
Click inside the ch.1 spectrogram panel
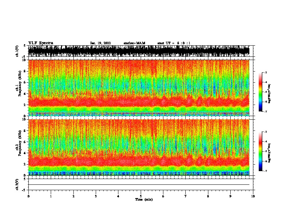pyautogui.click(x=139, y=88)
